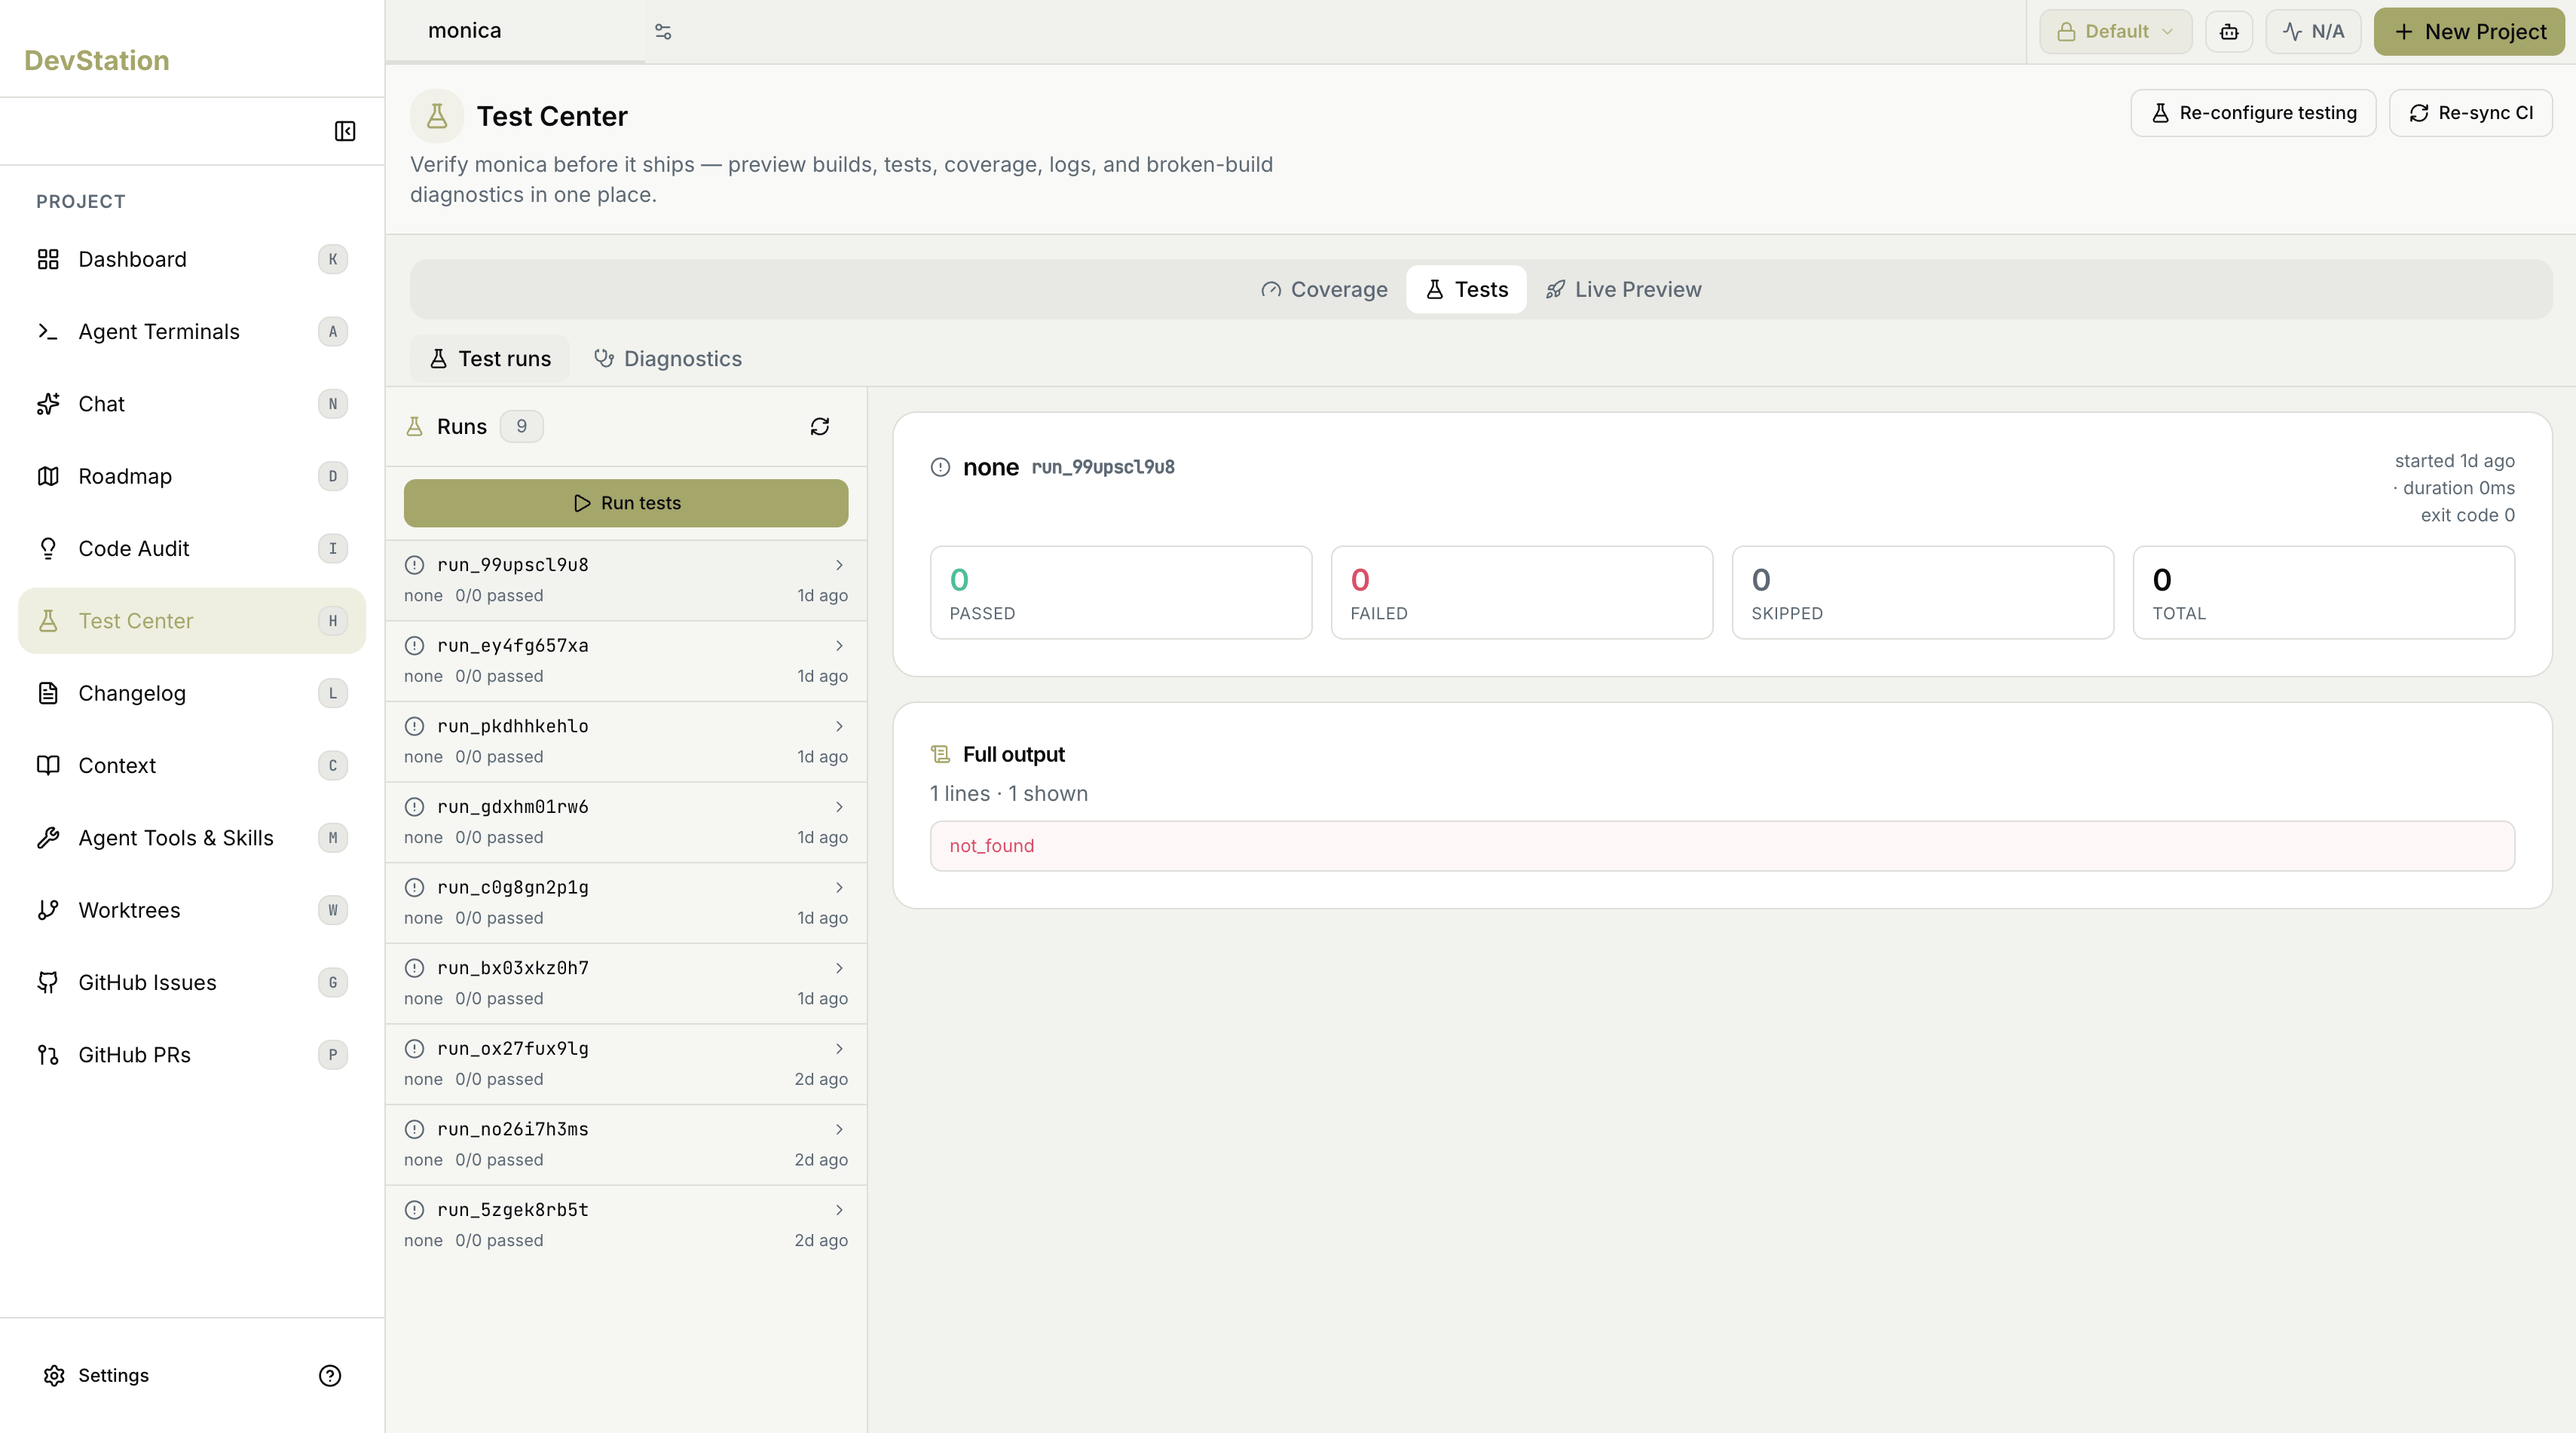Click the Test Center shortcut key H badge
This screenshot has width=2576, height=1433.
coord(333,621)
